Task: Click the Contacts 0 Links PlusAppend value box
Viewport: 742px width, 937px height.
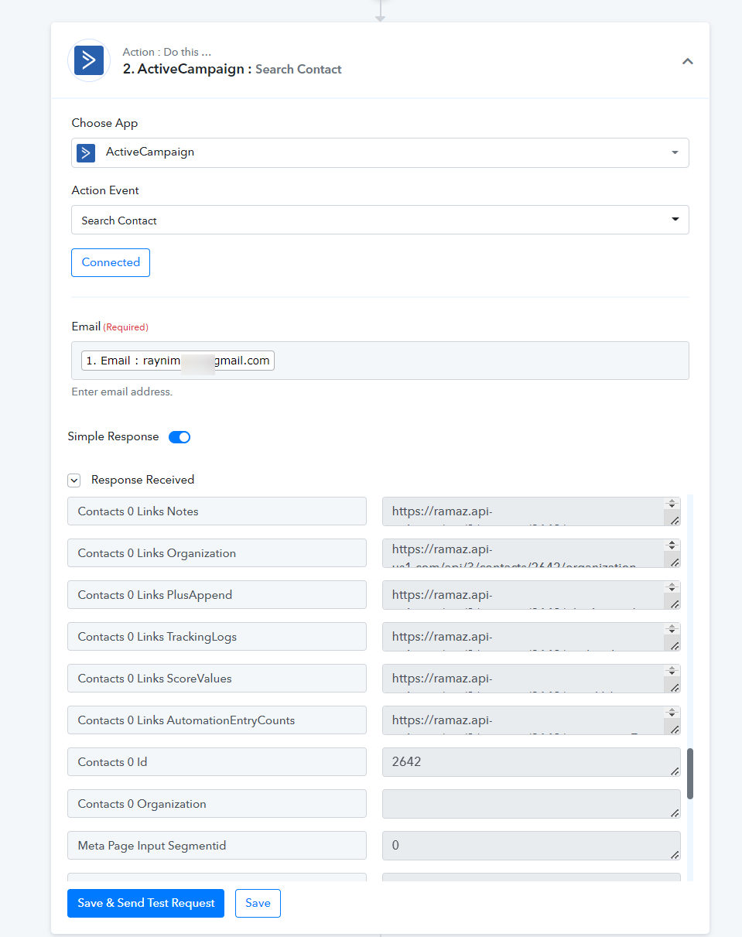Action: 531,595
